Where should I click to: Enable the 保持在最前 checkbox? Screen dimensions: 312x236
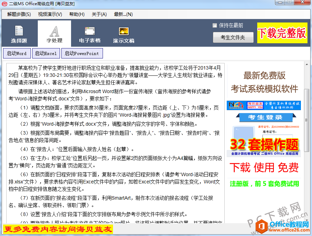point(215,25)
